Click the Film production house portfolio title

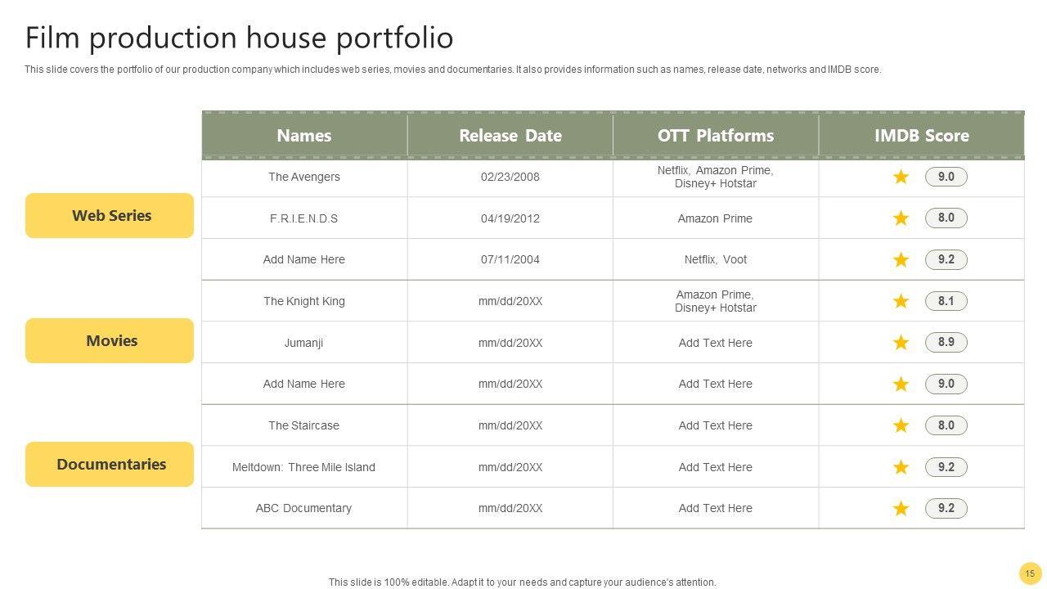240,38
